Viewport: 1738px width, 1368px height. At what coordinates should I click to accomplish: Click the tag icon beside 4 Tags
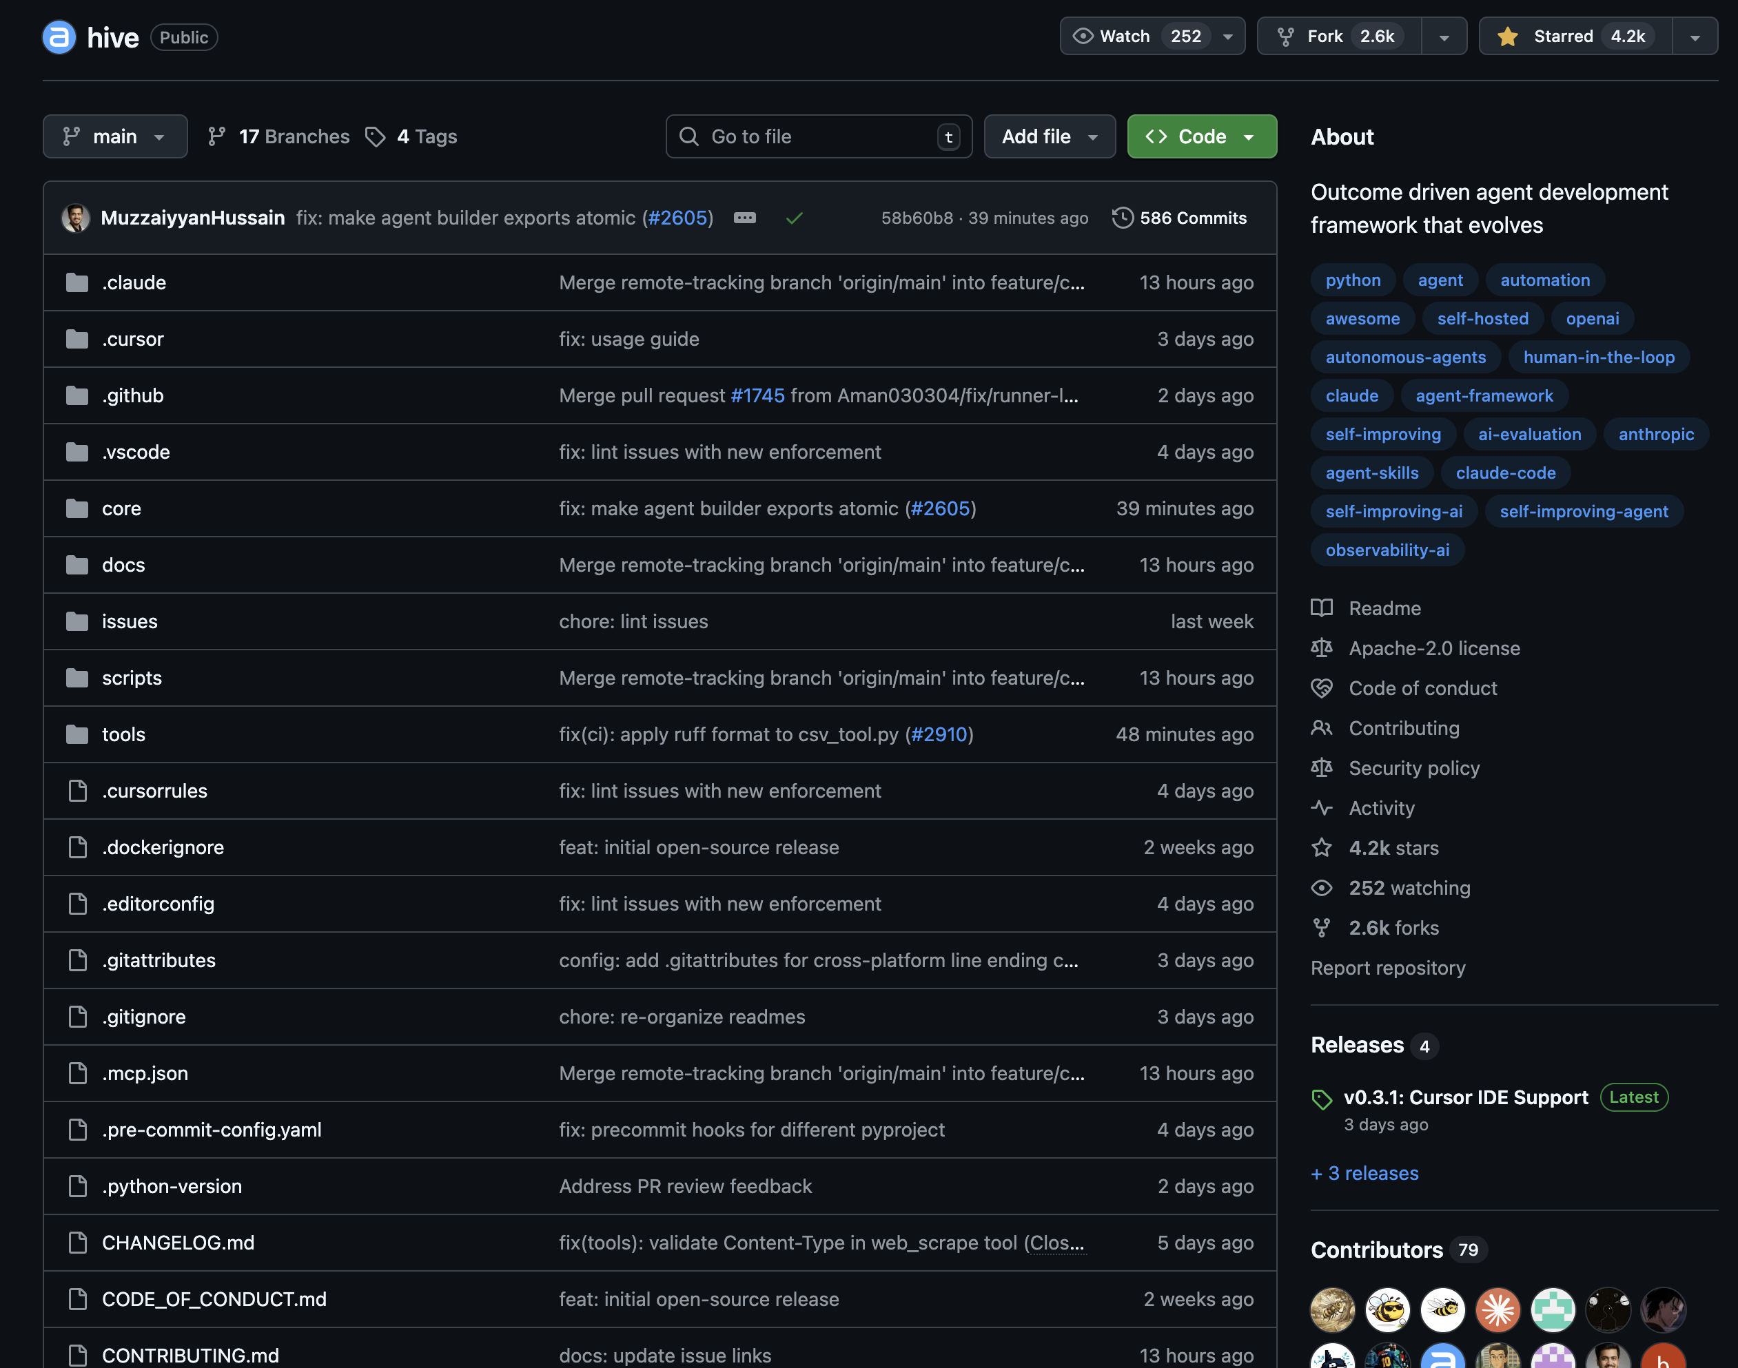375,136
